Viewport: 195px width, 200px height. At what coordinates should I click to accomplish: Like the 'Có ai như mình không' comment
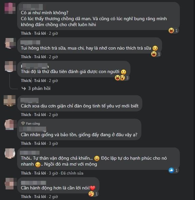[x=26, y=33]
